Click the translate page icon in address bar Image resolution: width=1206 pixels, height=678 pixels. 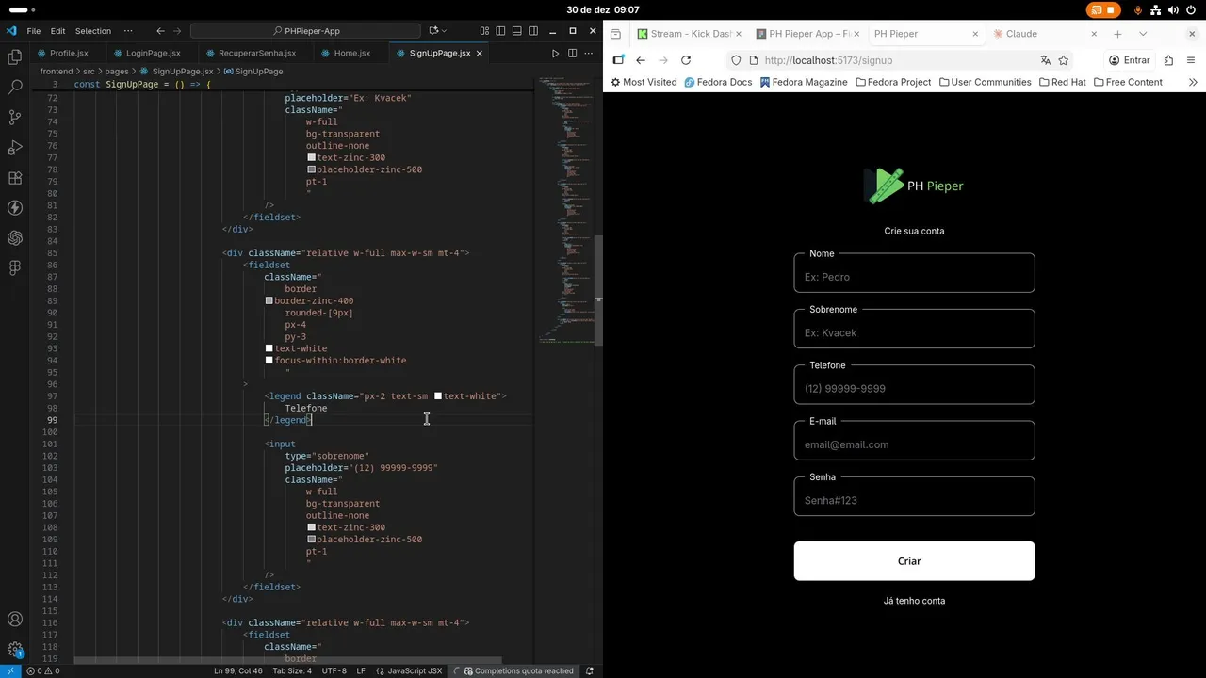click(x=1045, y=60)
